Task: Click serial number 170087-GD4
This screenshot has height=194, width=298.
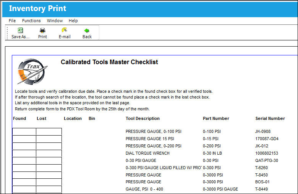Action: click(x=267, y=139)
